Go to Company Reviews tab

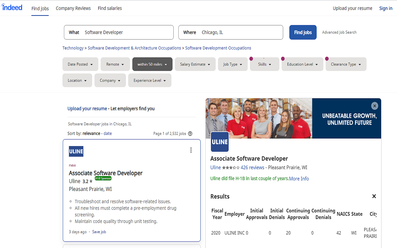click(73, 8)
